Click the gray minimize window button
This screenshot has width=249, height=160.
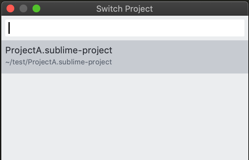[x=23, y=8]
